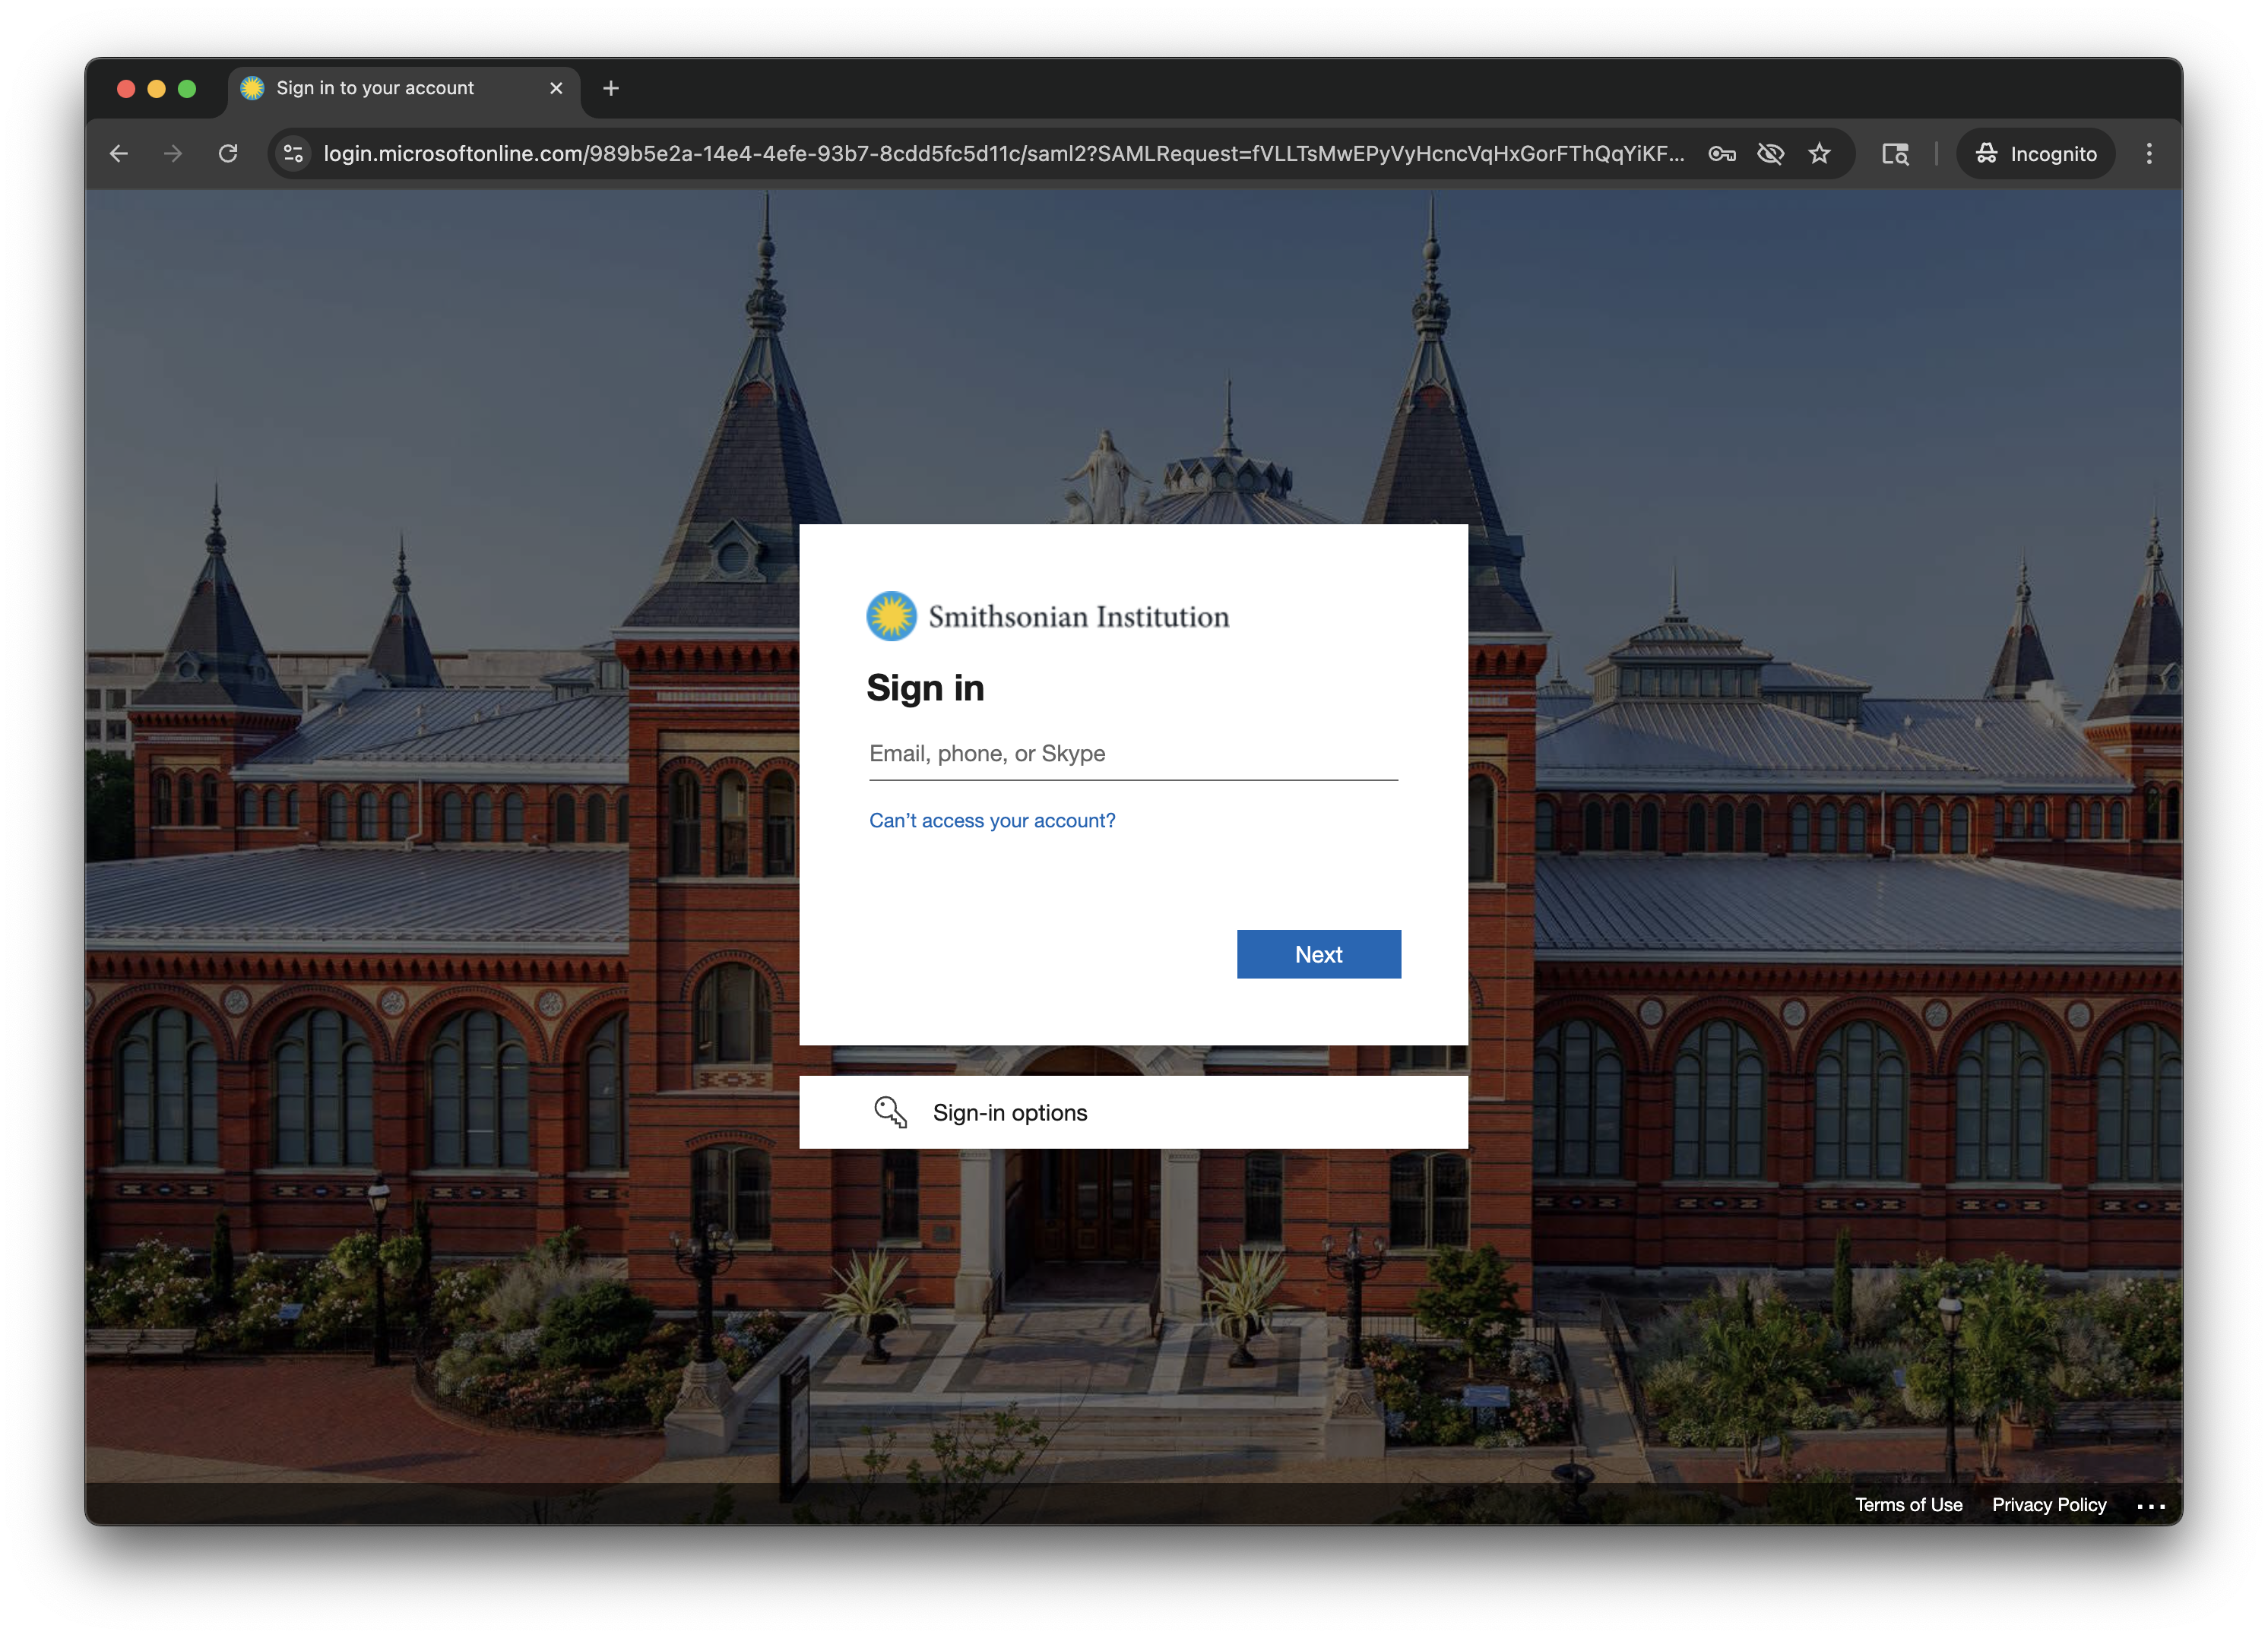Open a new tab with plus button
Viewport: 2268px width, 1638px height.
611,88
